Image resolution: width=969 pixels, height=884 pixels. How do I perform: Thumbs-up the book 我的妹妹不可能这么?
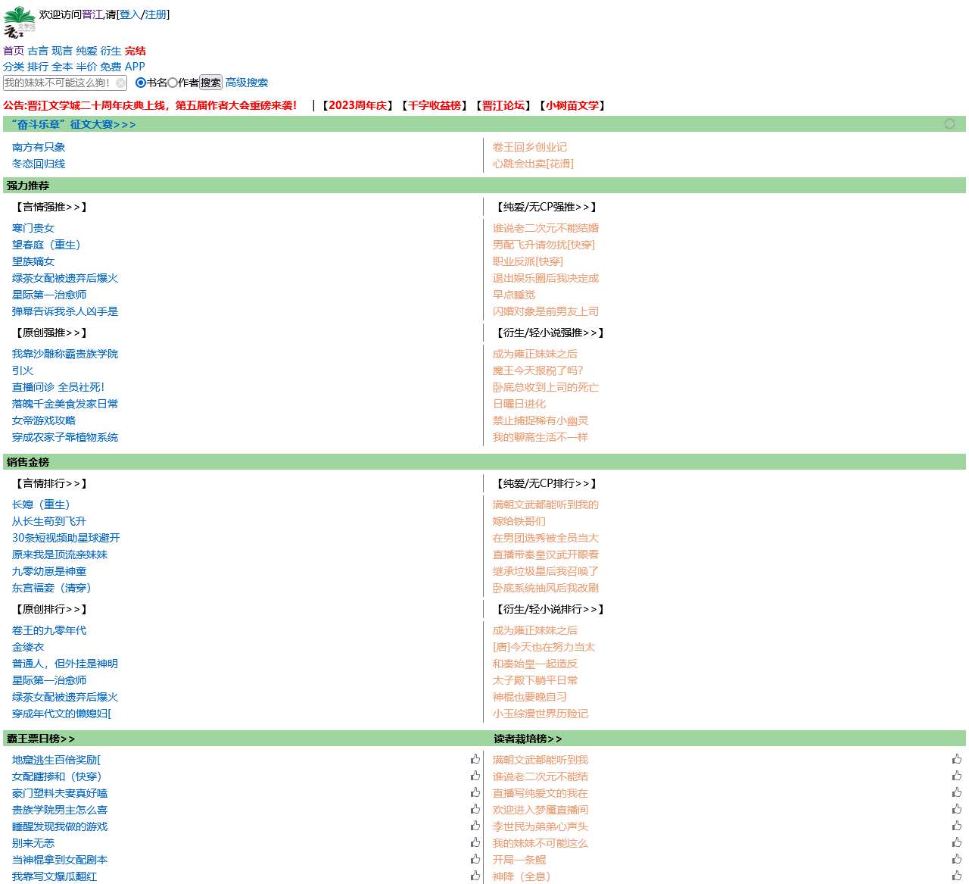(957, 842)
